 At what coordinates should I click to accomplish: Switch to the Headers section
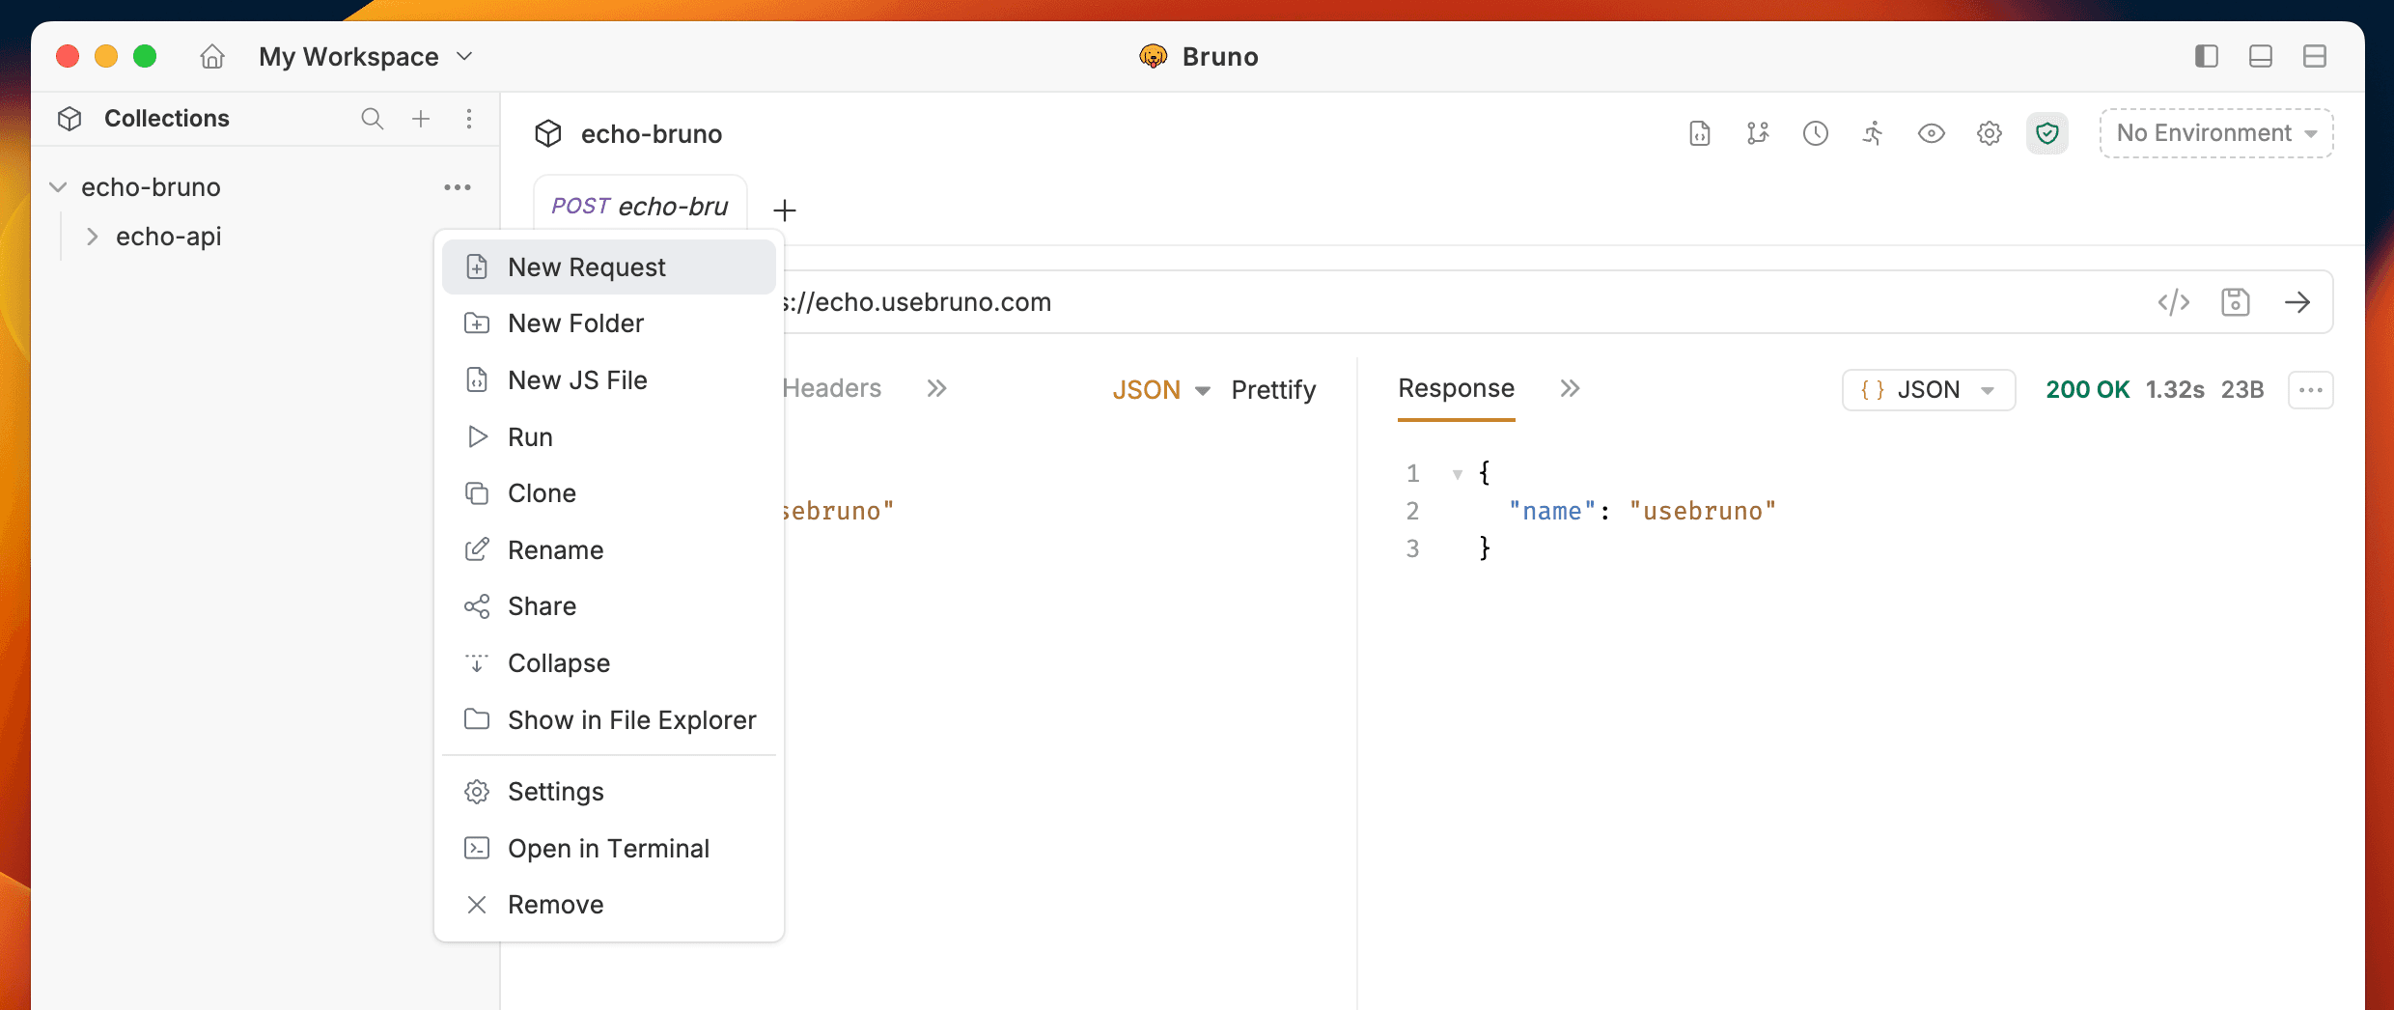[x=832, y=388]
